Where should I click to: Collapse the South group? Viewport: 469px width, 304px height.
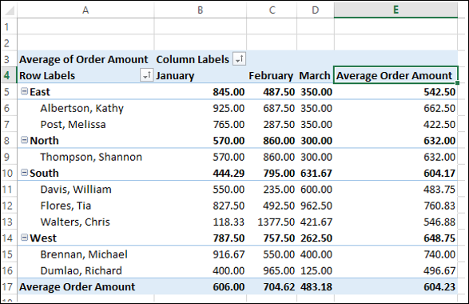click(x=24, y=173)
